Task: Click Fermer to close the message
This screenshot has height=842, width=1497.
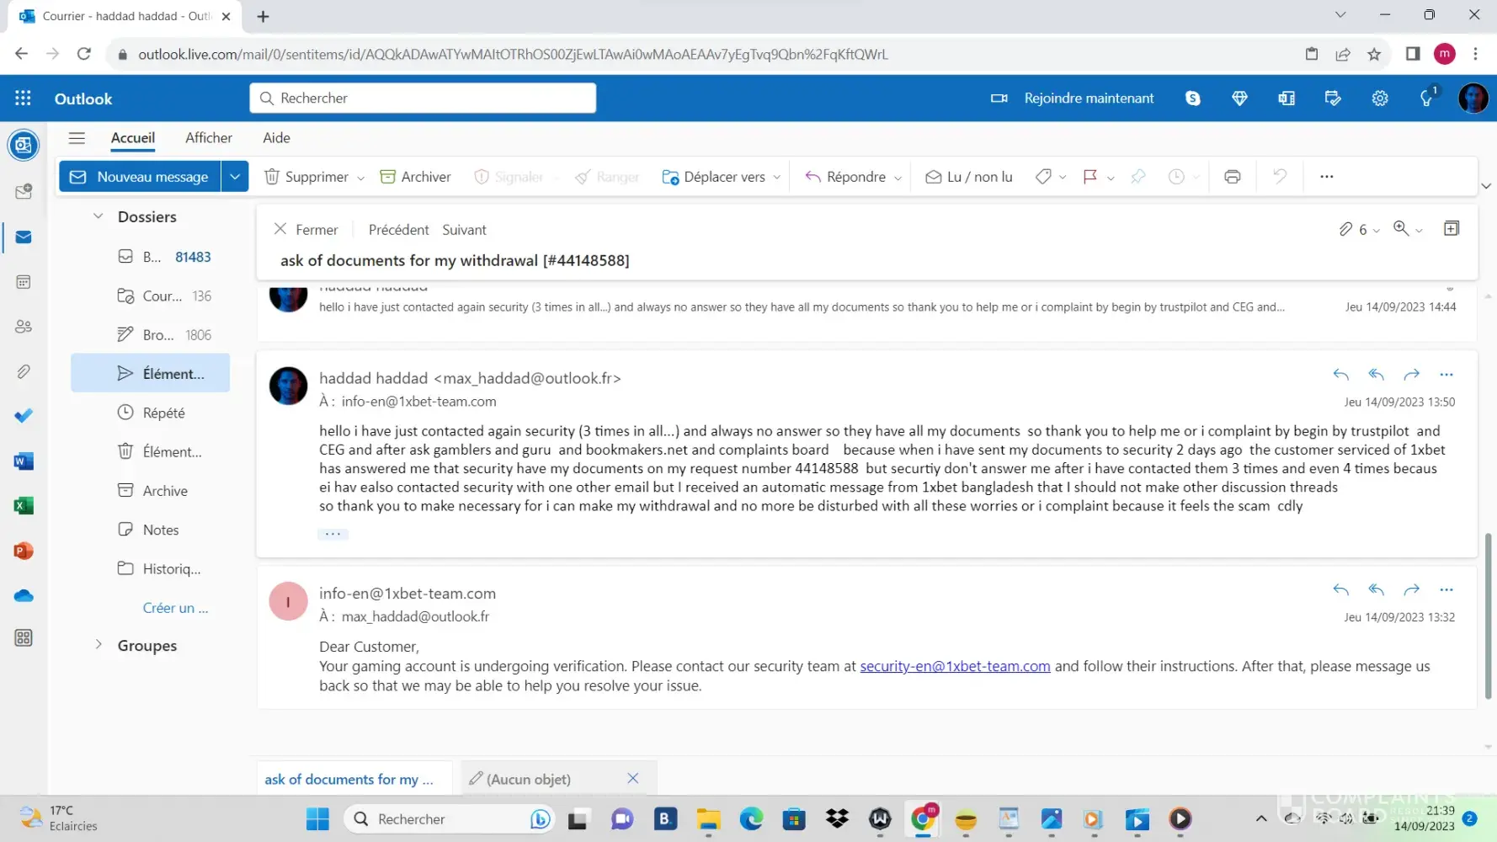Action: pos(306,230)
